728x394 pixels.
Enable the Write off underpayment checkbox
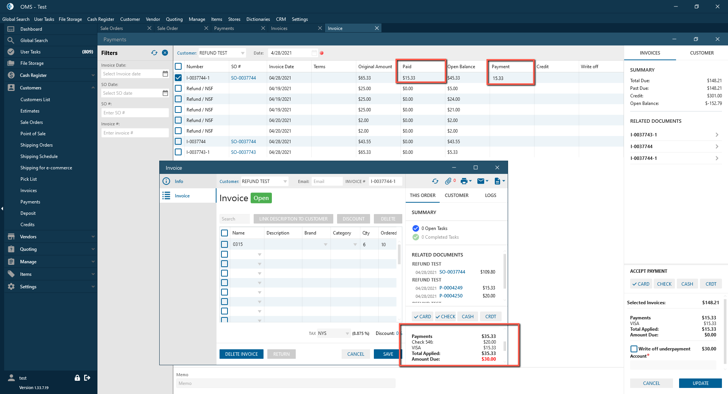point(634,349)
